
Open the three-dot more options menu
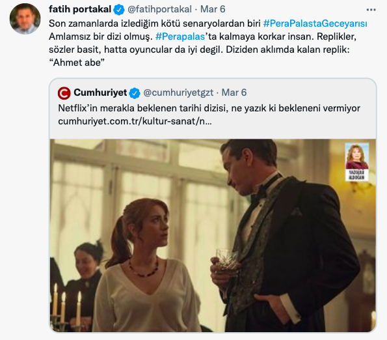click(x=371, y=10)
